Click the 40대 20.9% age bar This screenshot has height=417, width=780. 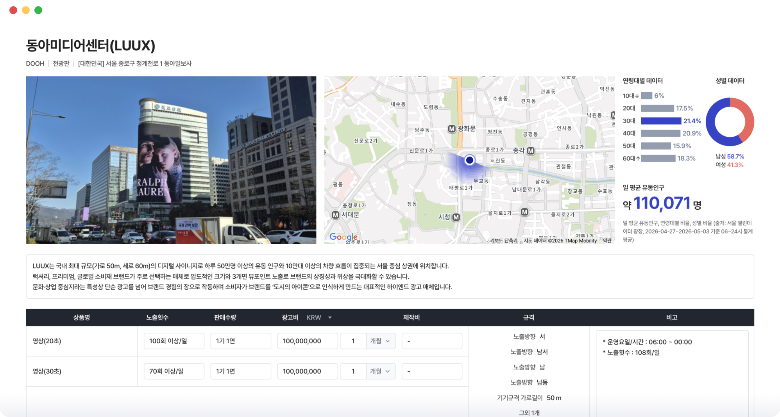(x=661, y=134)
